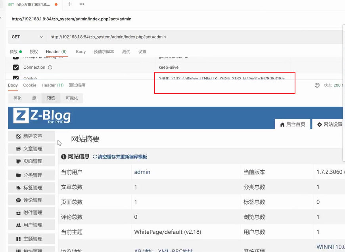This screenshot has width=345, height=252.
Task: Click the keep-alive header value
Action: point(169,67)
